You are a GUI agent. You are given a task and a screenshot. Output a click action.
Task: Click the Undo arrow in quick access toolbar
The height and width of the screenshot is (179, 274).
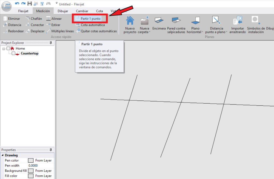17,4
